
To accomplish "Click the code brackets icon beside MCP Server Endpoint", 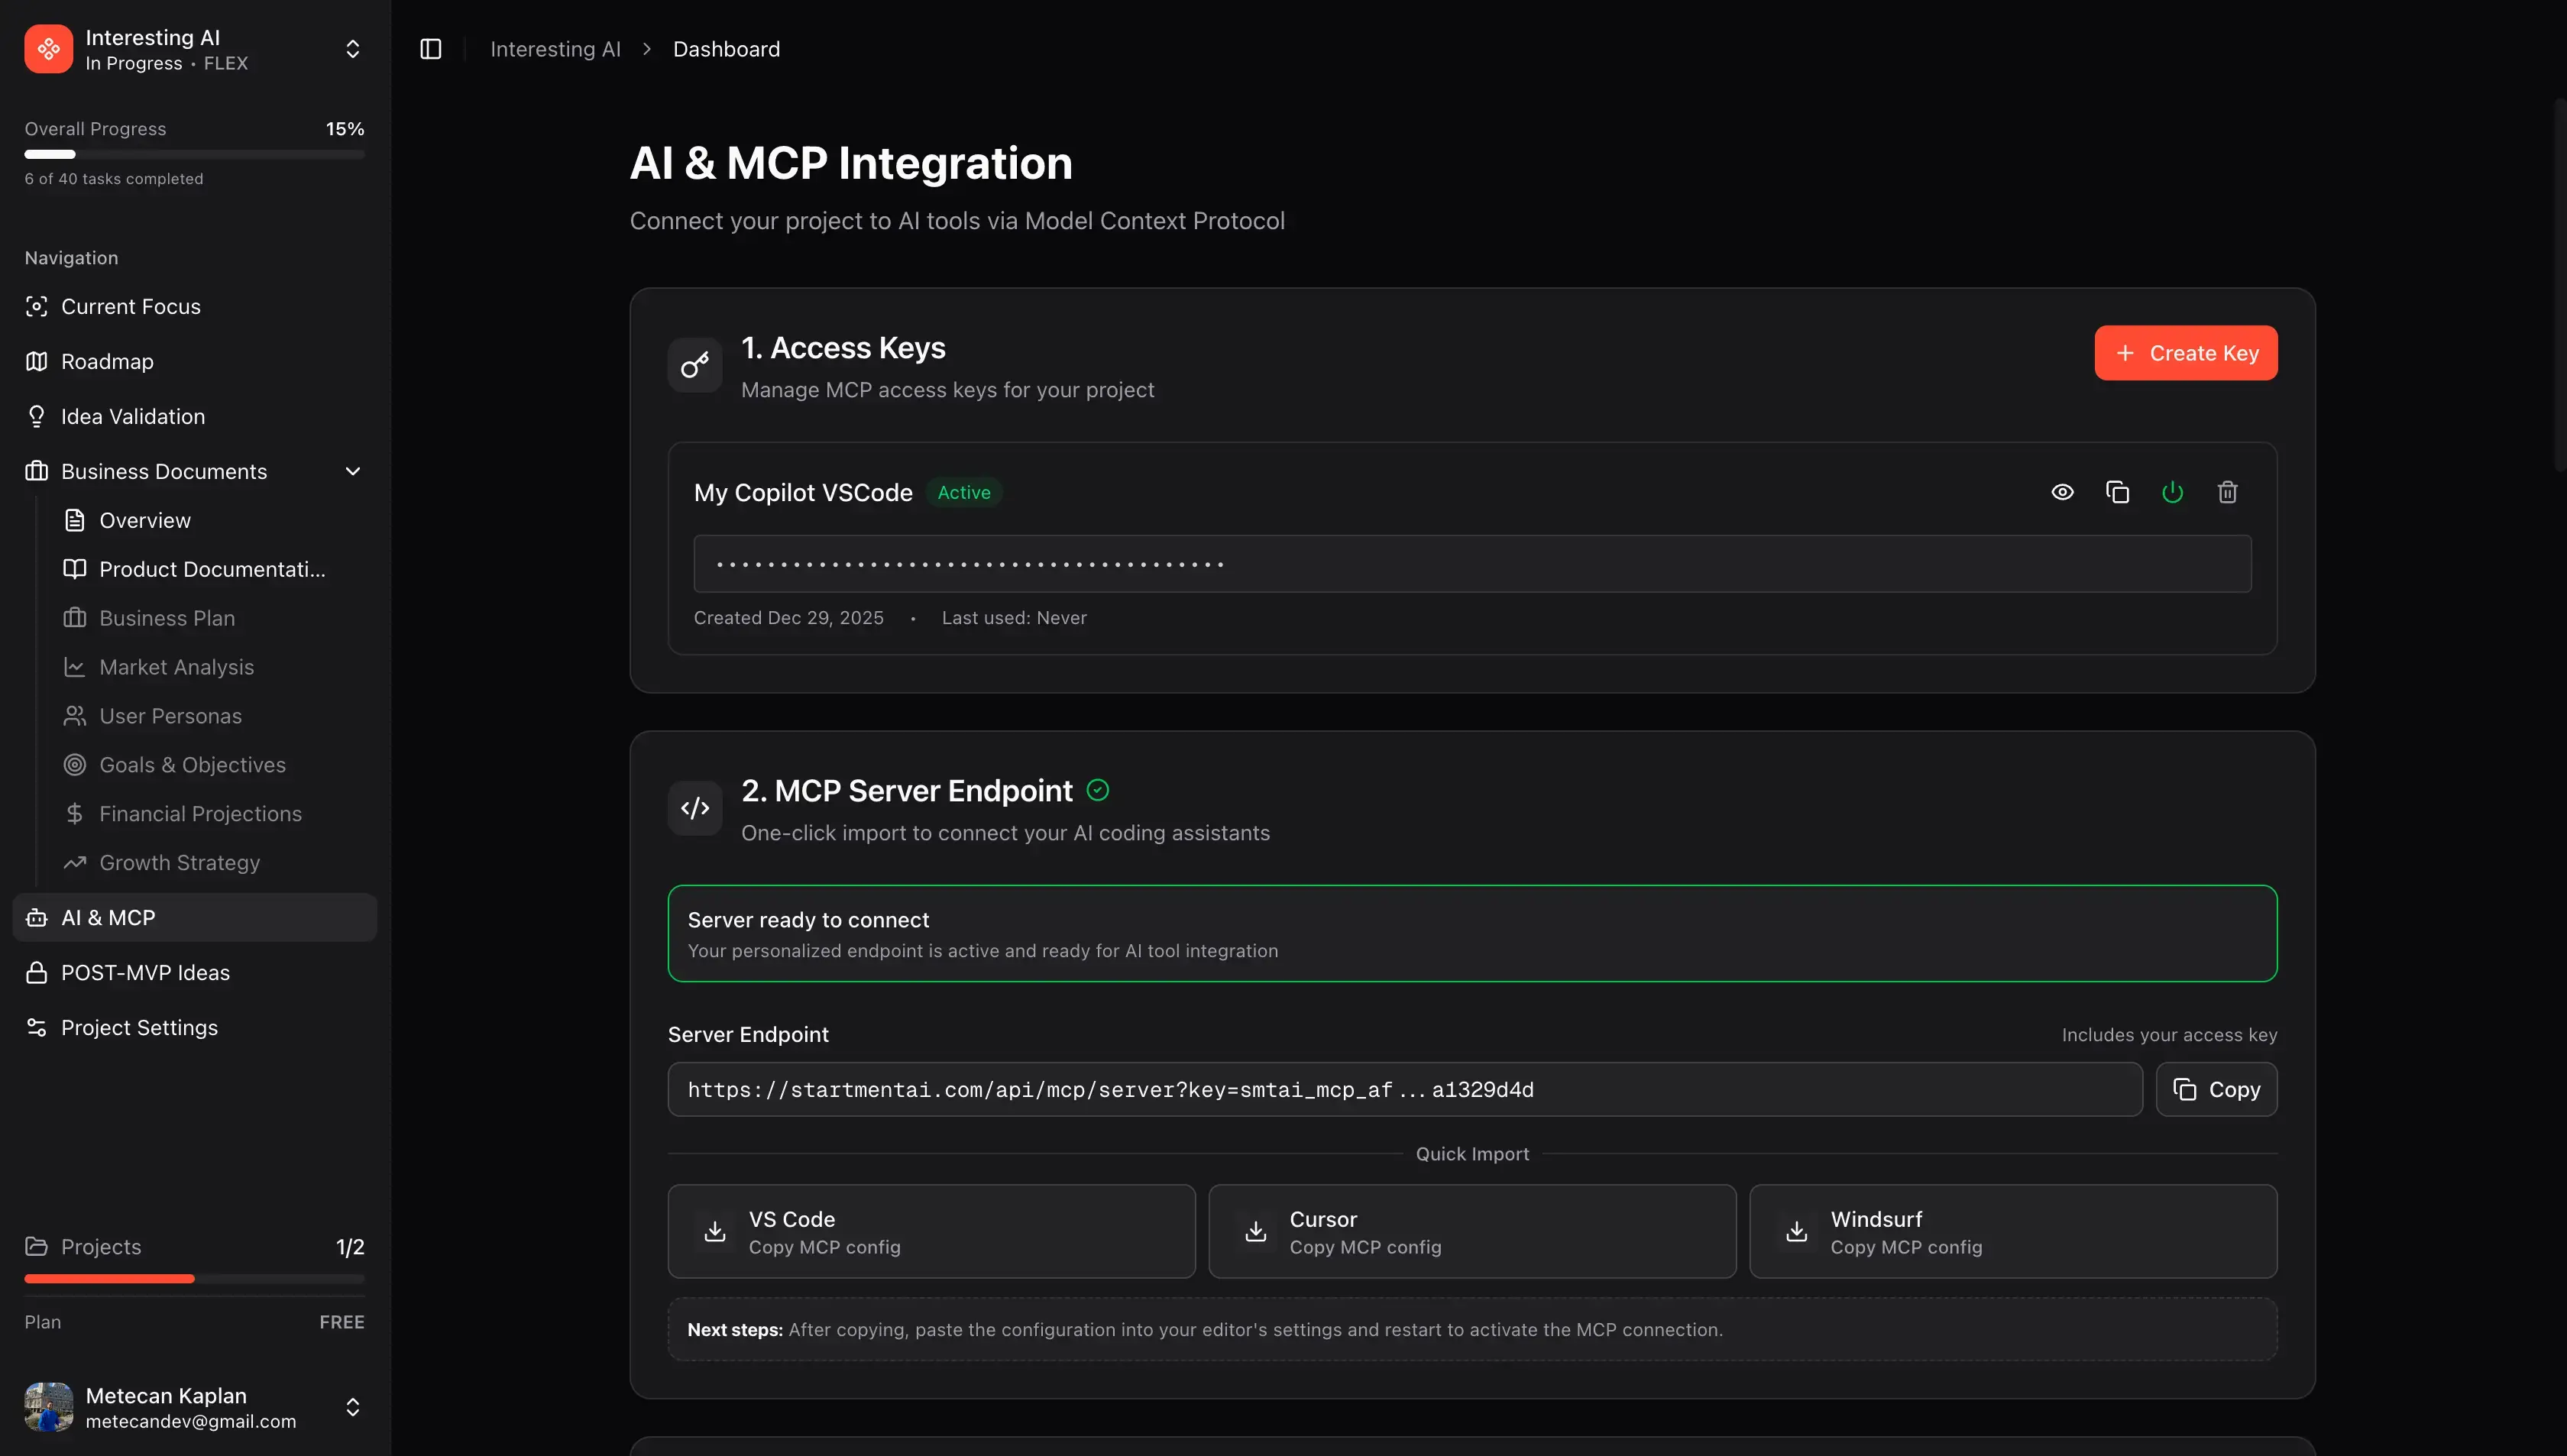I will [x=695, y=808].
